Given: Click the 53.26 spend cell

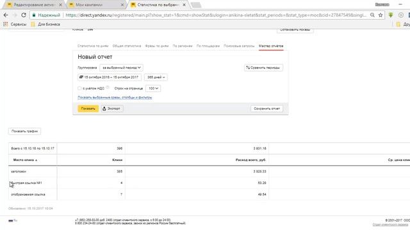Looking at the screenshot, I should point(262,183).
